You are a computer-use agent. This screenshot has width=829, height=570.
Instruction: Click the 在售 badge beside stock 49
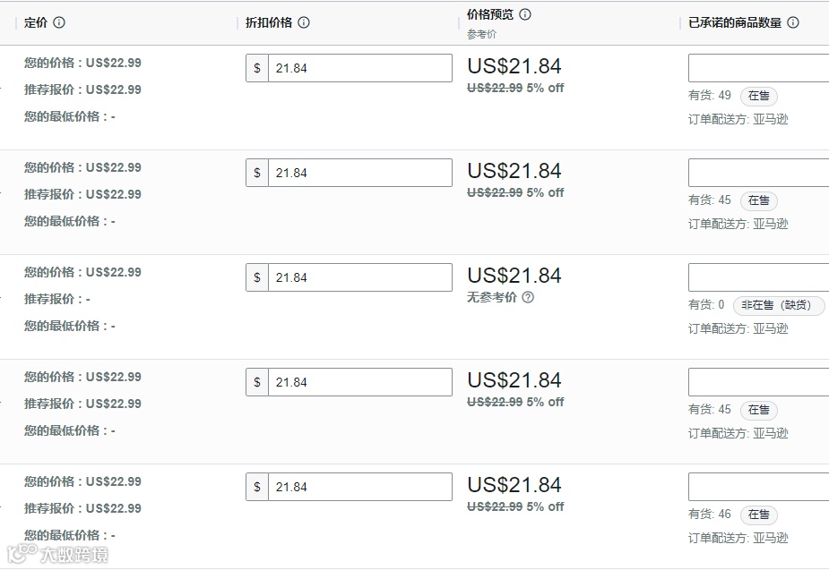(x=759, y=96)
